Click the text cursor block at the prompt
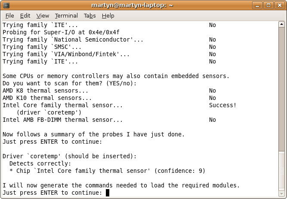The image size is (287, 199). click(x=108, y=193)
